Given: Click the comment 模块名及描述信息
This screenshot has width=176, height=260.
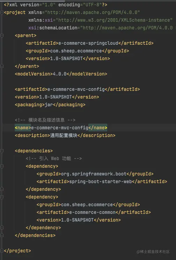Looking at the screenshot, I should [x=45, y=120].
